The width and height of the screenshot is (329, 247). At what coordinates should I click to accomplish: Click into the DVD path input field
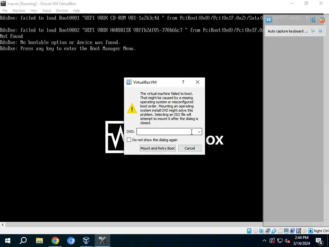point(166,132)
